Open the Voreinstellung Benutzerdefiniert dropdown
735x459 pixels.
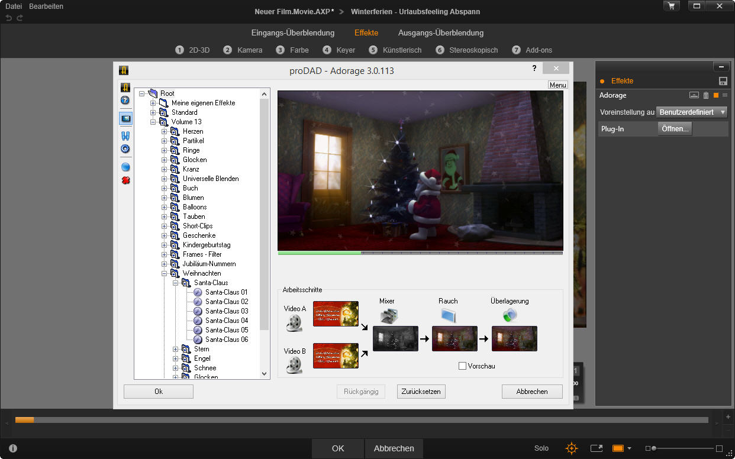click(x=692, y=112)
